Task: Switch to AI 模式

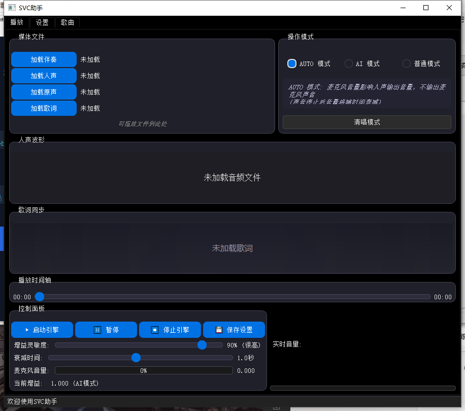Action: point(348,63)
